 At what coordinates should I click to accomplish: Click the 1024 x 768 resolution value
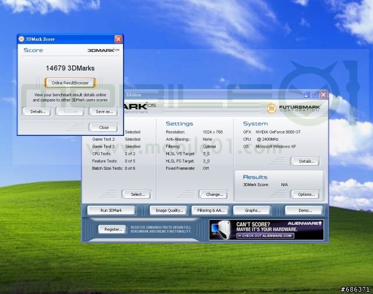pyautogui.click(x=213, y=132)
